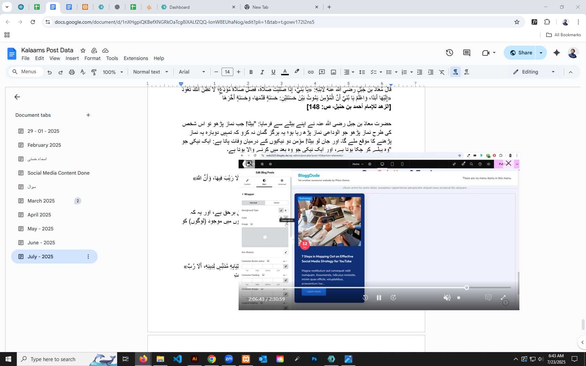Viewport: 586px width, 366px height.
Task: Close the floating video player
Action: [x=509, y=163]
